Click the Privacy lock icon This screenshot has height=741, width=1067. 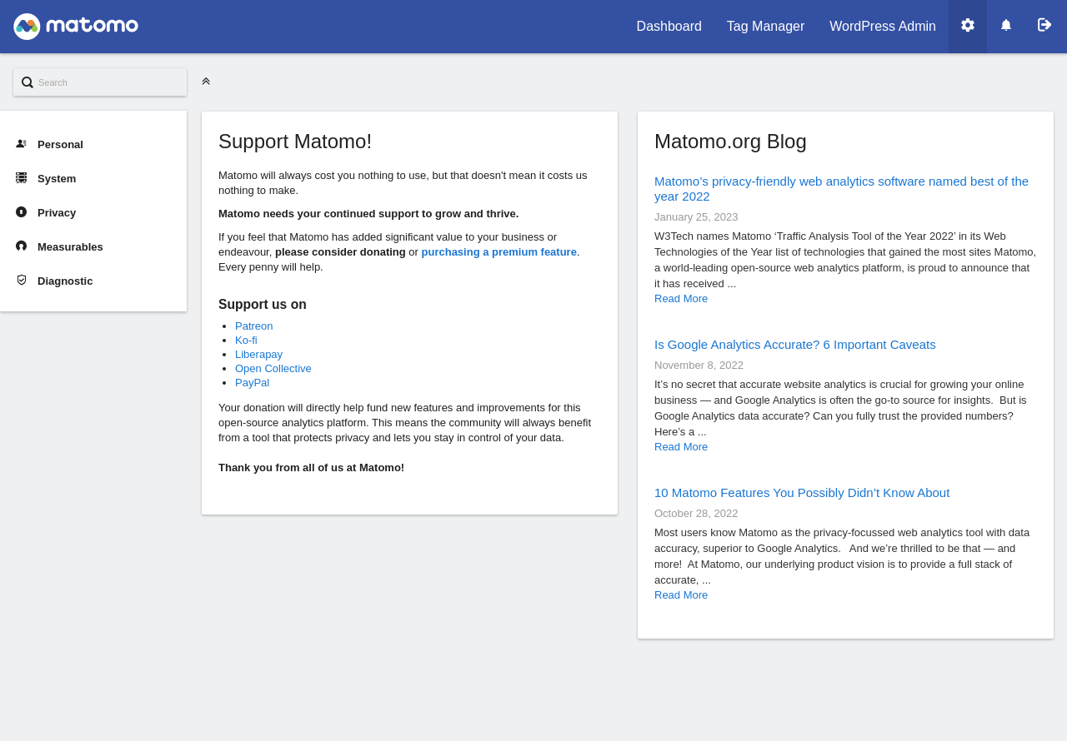coord(22,212)
